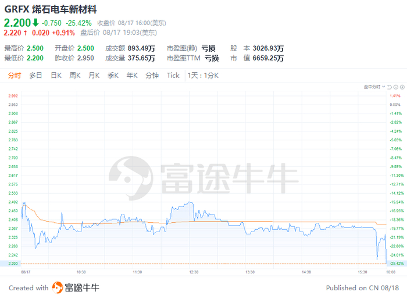Click the chart reset/undo arrow icon

point(390,87)
